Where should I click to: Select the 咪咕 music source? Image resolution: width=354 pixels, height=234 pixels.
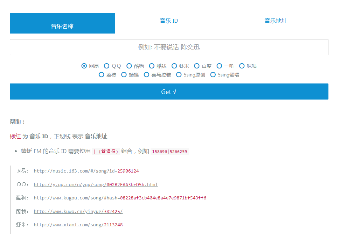[x=242, y=66]
